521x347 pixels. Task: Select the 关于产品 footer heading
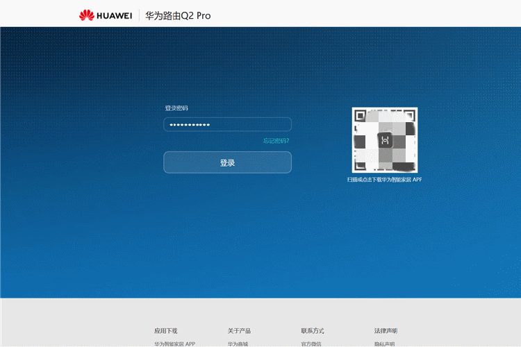pyautogui.click(x=239, y=331)
